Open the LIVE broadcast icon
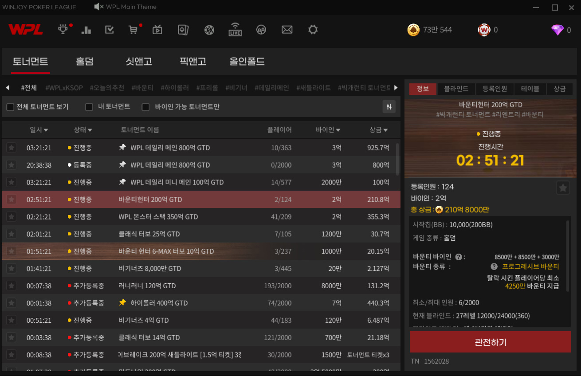 pos(235,30)
